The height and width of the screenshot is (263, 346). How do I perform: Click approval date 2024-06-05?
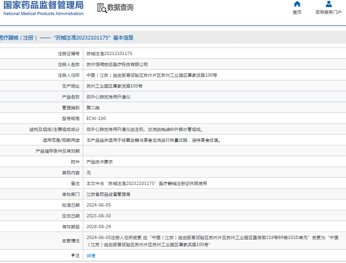point(99,205)
